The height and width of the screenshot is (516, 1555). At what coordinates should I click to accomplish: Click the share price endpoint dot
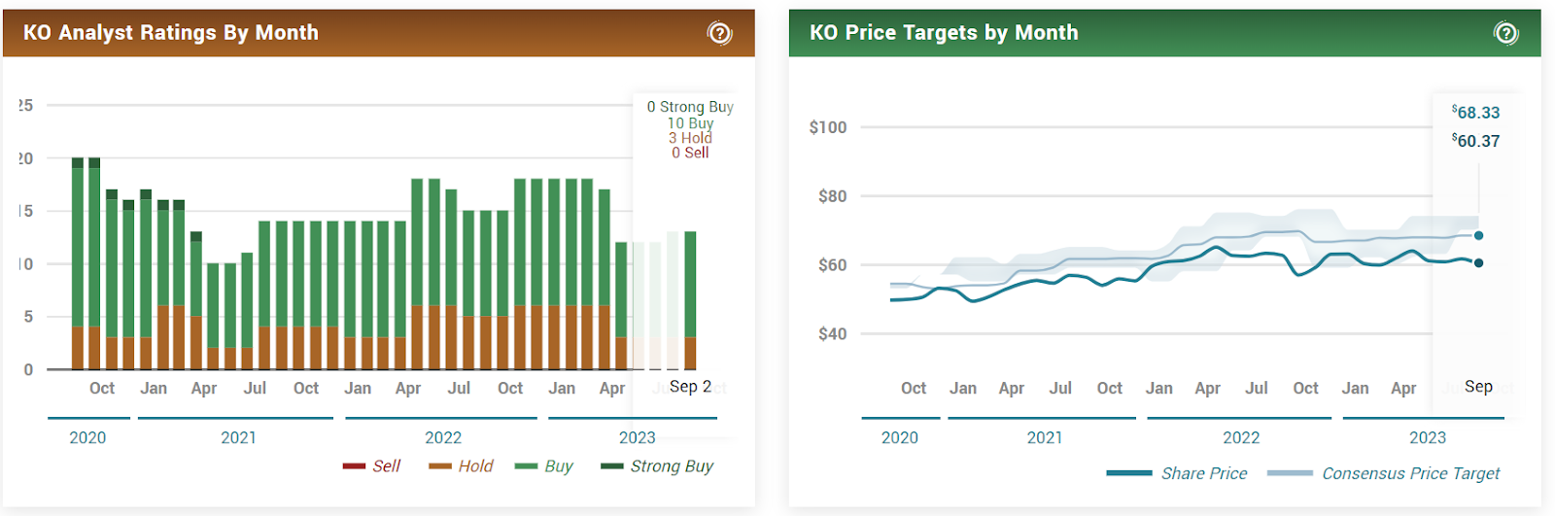pyautogui.click(x=1478, y=262)
